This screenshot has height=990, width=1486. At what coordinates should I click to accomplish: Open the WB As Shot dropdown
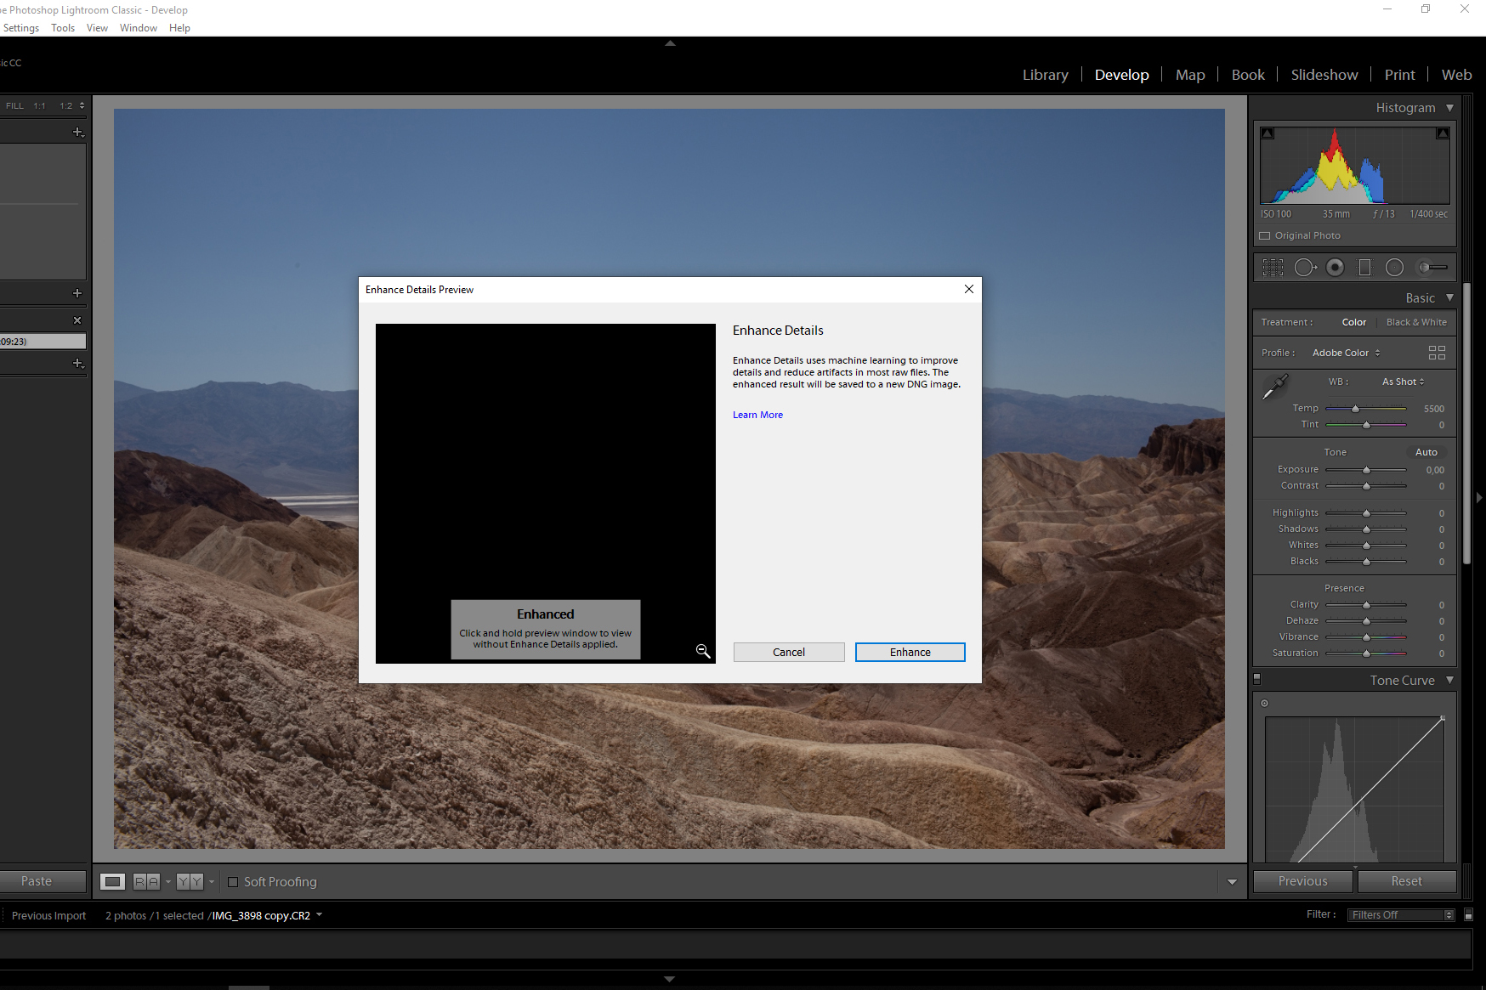coord(1402,382)
